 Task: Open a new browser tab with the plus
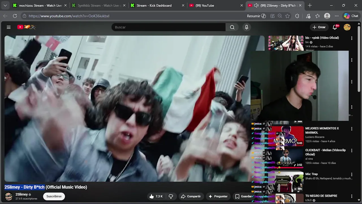(310, 5)
